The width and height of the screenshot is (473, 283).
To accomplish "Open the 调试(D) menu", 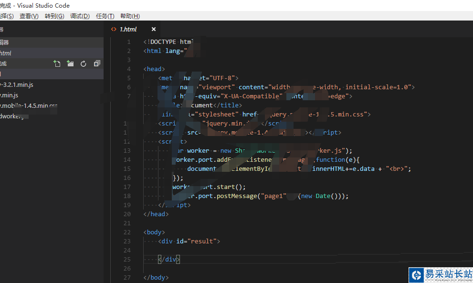I will [80, 16].
